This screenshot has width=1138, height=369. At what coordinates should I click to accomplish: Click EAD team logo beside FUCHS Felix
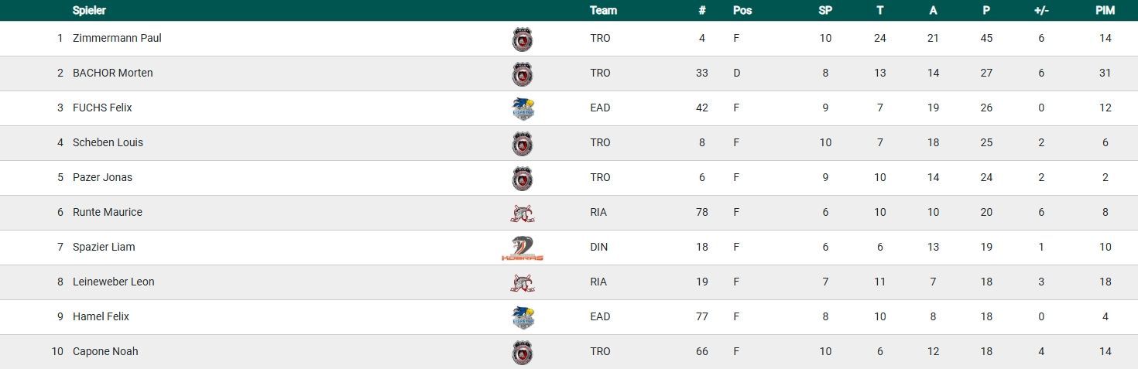pyautogui.click(x=523, y=108)
